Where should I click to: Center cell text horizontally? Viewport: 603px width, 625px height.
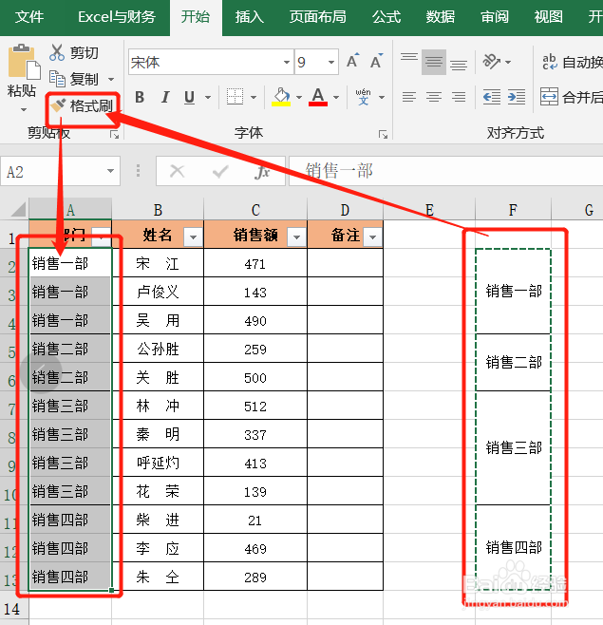point(434,97)
